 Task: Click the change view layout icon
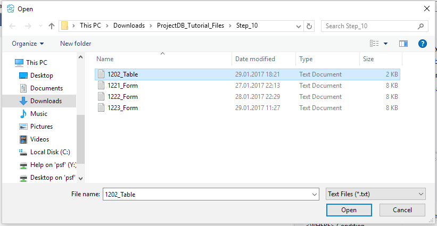374,44
